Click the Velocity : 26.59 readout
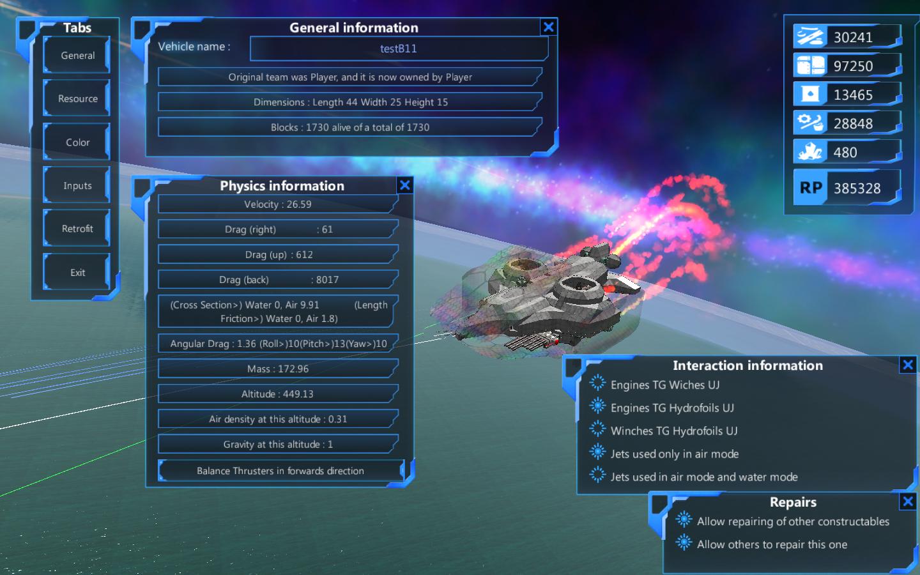 click(x=278, y=204)
